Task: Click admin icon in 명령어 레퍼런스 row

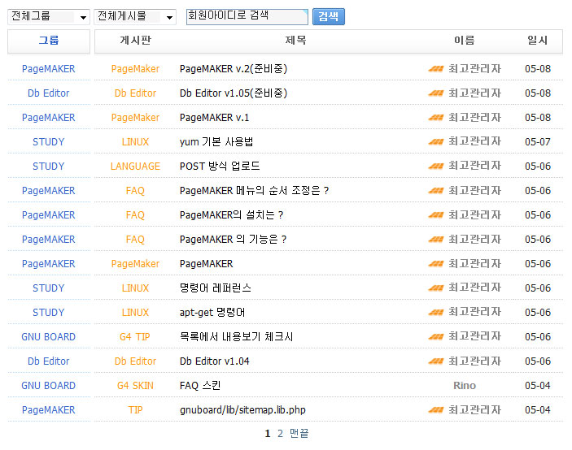Action: (435, 288)
